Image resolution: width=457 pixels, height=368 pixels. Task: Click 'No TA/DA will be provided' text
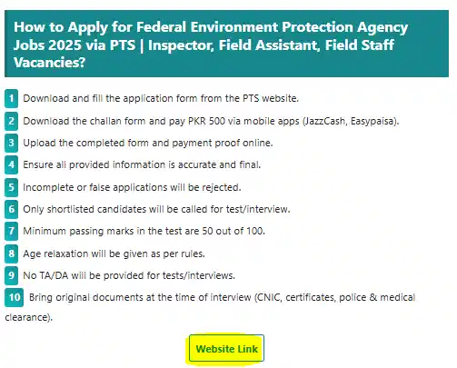coord(129,275)
